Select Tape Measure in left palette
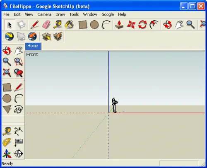Image resolution: width=207 pixels, height=168 pixels. point(7,131)
